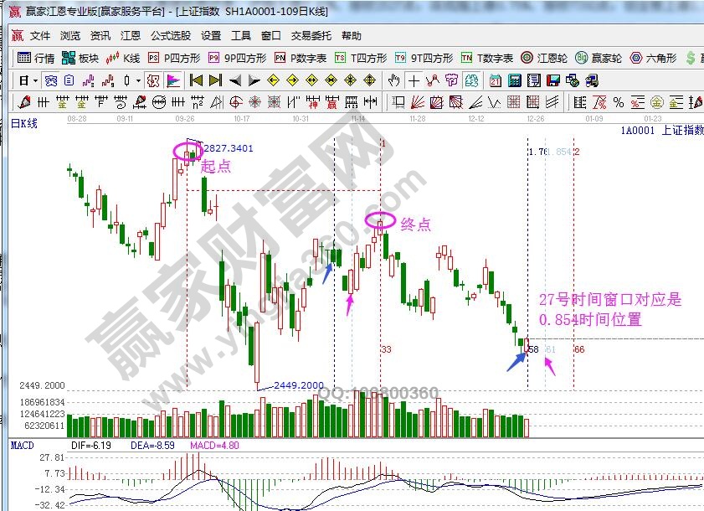Open the 行情 market quotes view

(x=36, y=58)
